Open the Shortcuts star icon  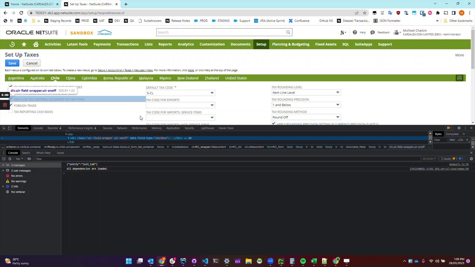click(24, 44)
